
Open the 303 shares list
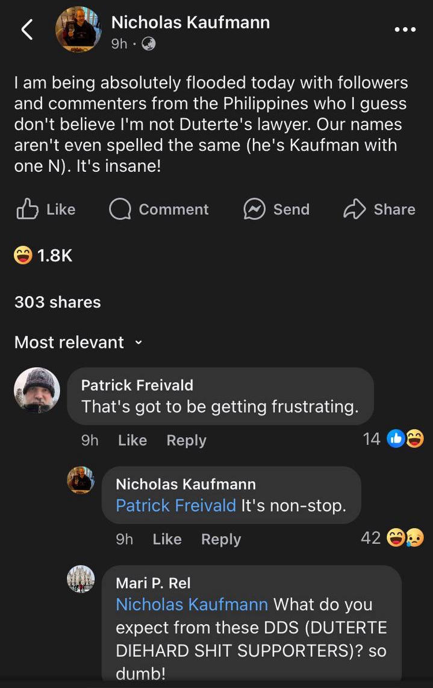pyautogui.click(x=58, y=302)
